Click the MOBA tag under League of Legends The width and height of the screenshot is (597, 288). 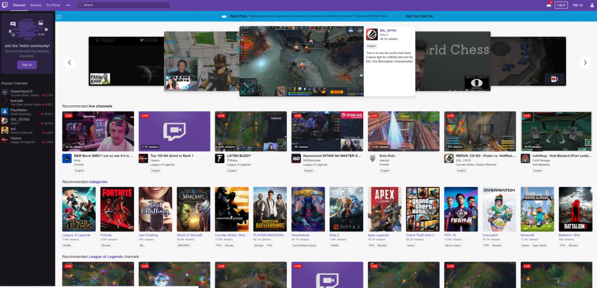point(68,246)
